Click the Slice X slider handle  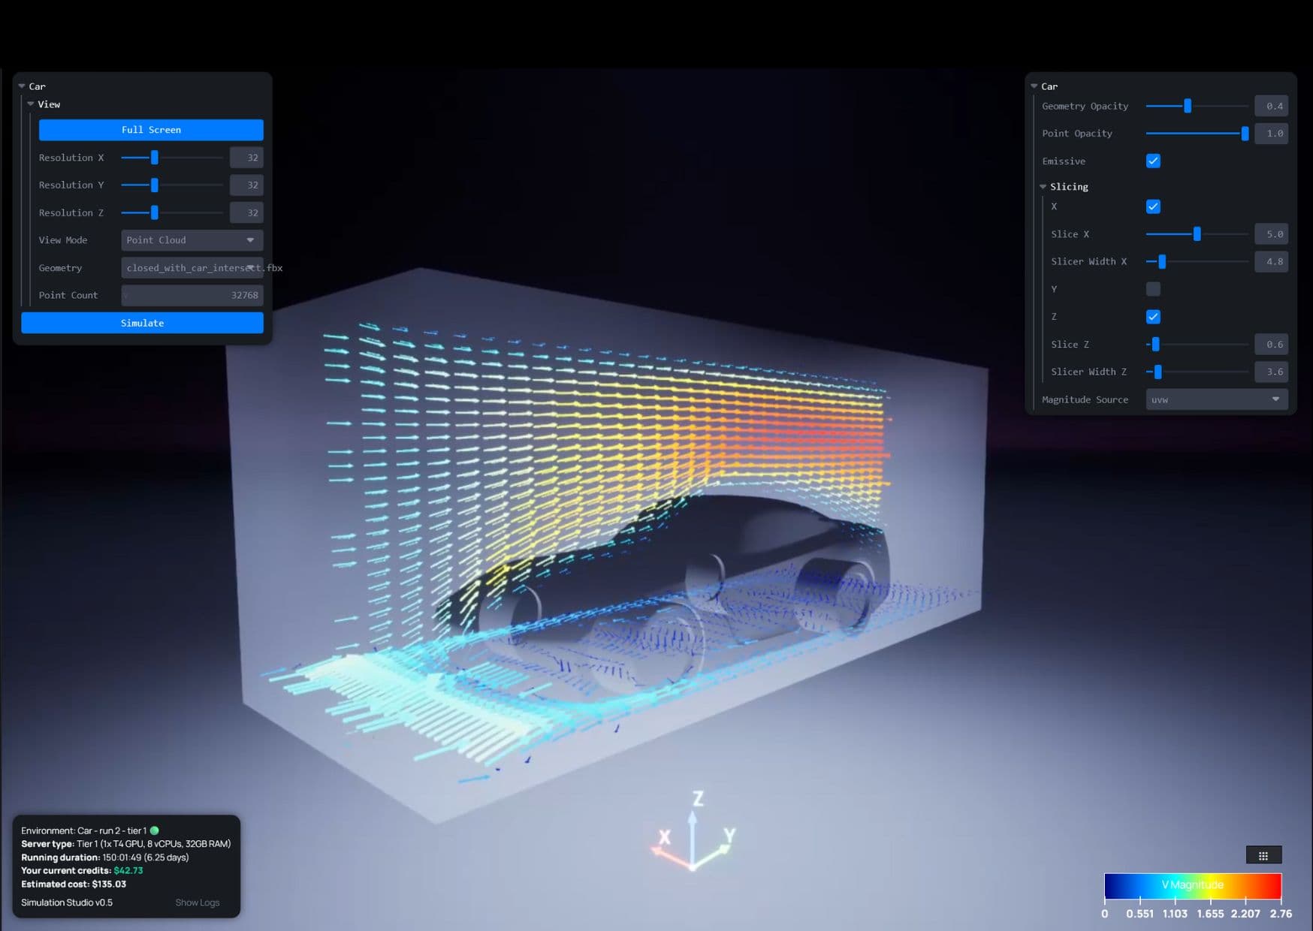pyautogui.click(x=1197, y=234)
